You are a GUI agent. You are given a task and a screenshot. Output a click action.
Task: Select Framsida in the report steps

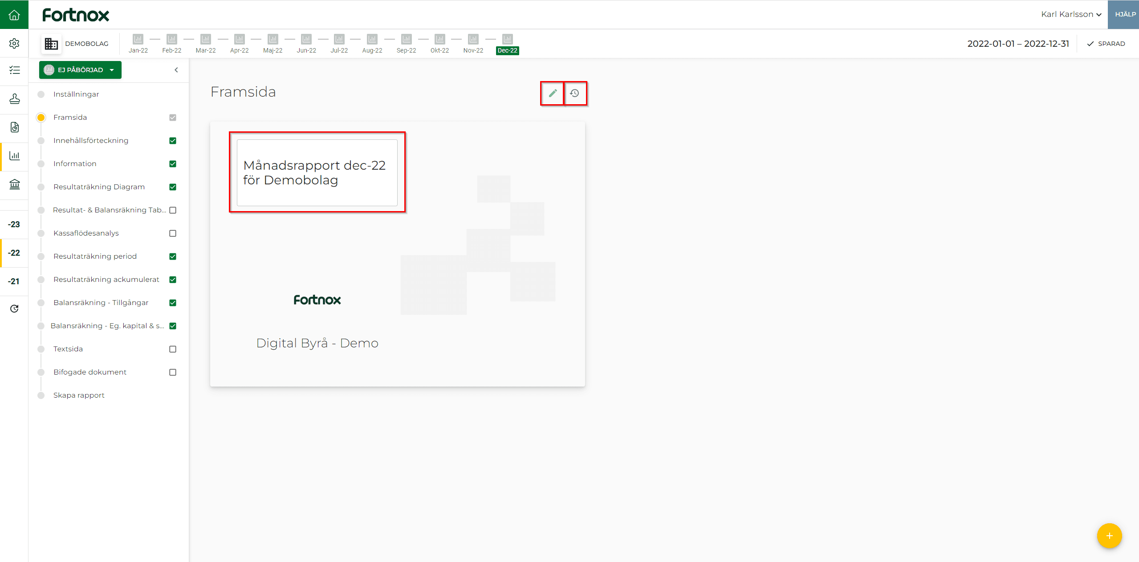point(70,118)
